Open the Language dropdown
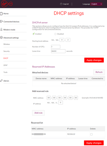 (97, 4)
